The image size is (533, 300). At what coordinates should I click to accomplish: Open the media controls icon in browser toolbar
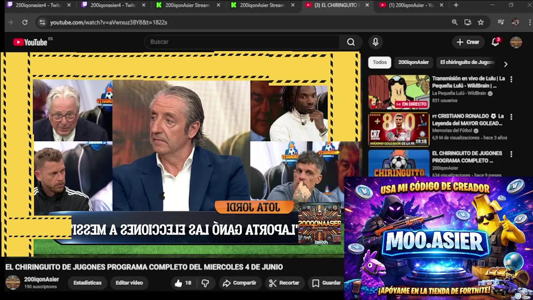501,22
